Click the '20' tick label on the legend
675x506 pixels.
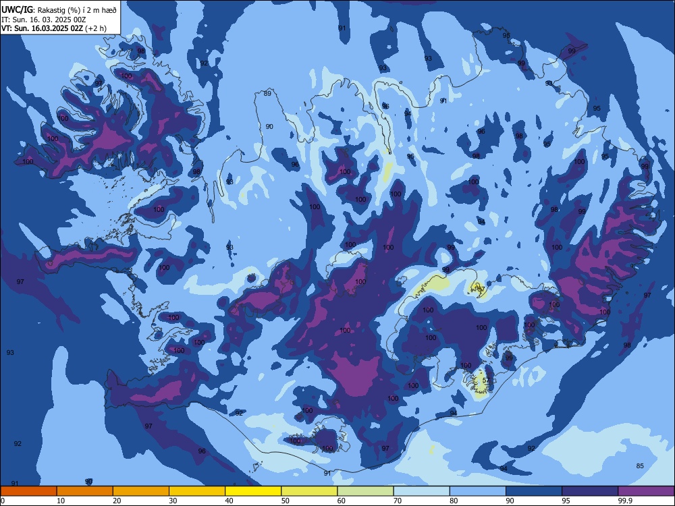pyautogui.click(x=117, y=501)
